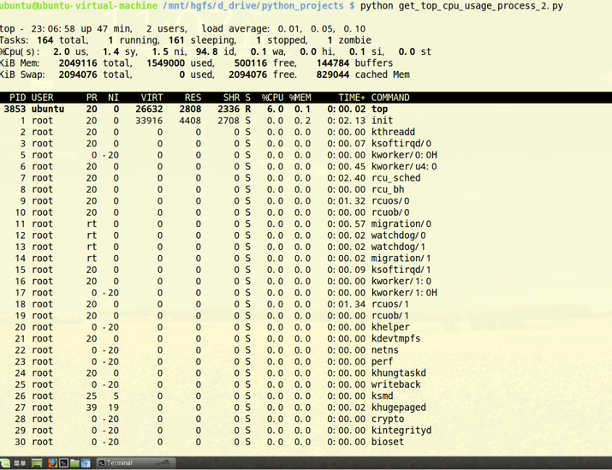612x470 pixels.
Task: Click the %CPU column header
Action: pos(272,98)
